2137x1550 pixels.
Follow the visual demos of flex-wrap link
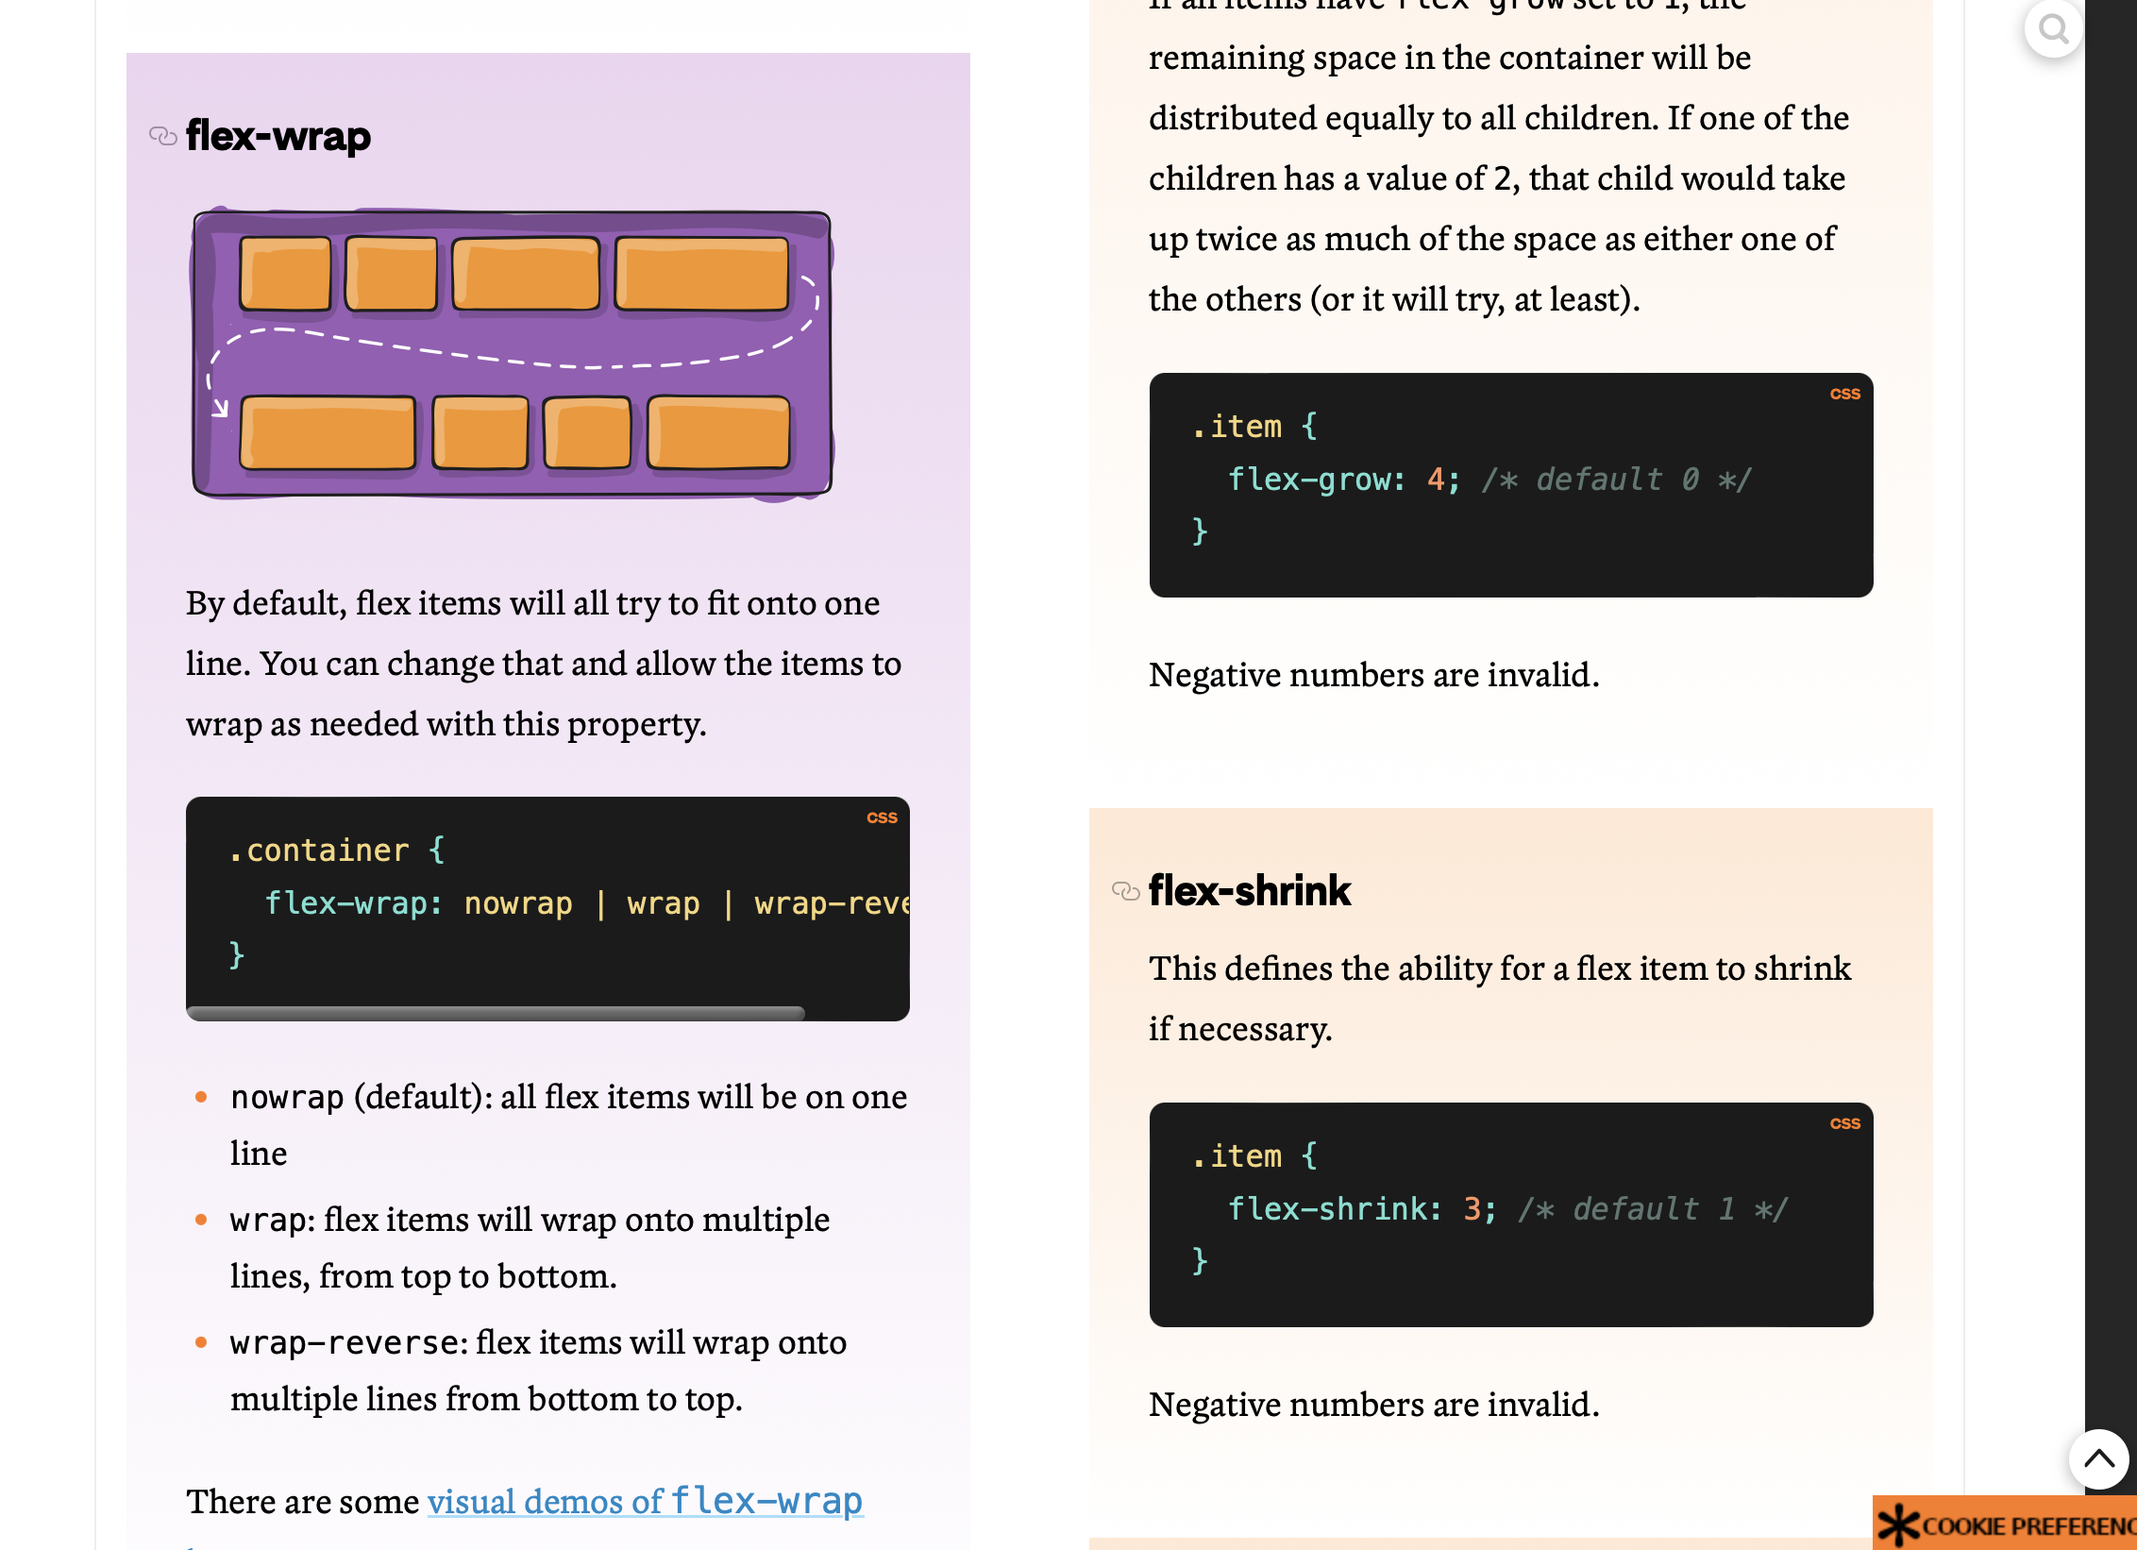(x=645, y=1501)
